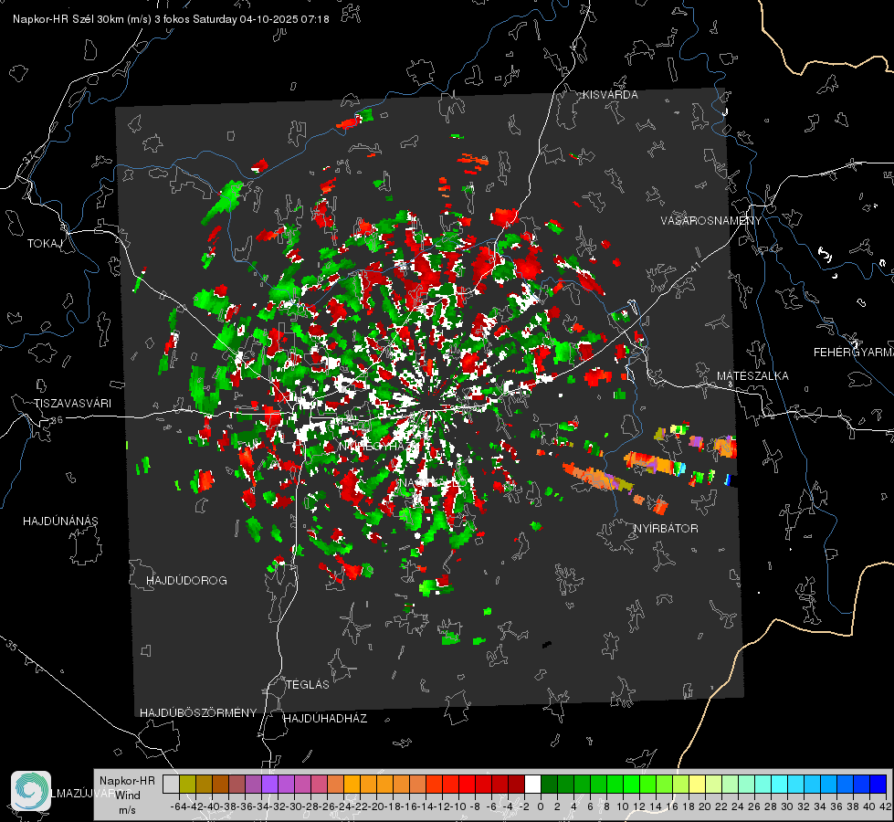Click the HAJDÚDOROG town label

coord(186,581)
